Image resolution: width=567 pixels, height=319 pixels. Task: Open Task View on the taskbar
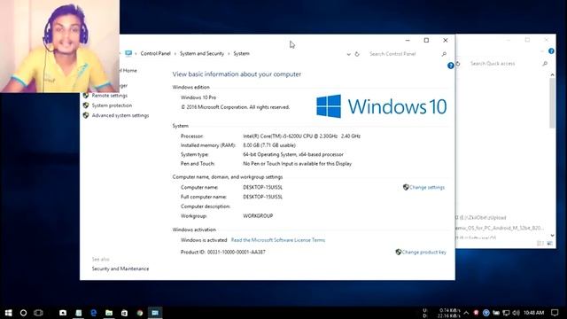38,313
